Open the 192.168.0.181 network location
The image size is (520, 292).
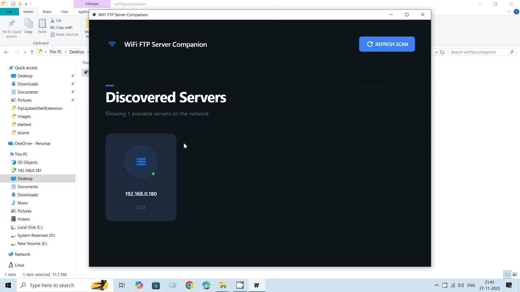point(29,170)
